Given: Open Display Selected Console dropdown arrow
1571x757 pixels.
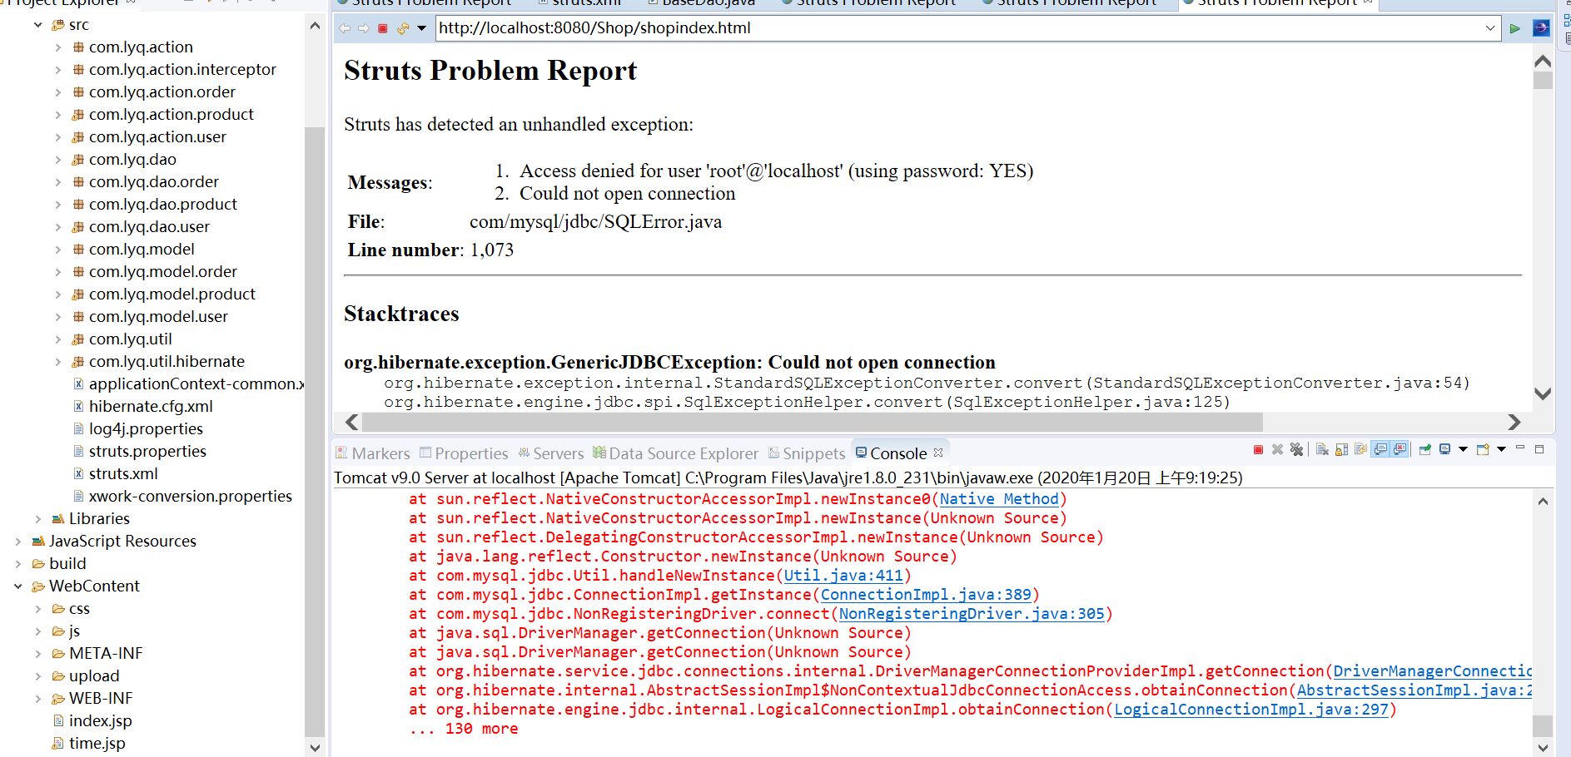Looking at the screenshot, I should coord(1463,449).
